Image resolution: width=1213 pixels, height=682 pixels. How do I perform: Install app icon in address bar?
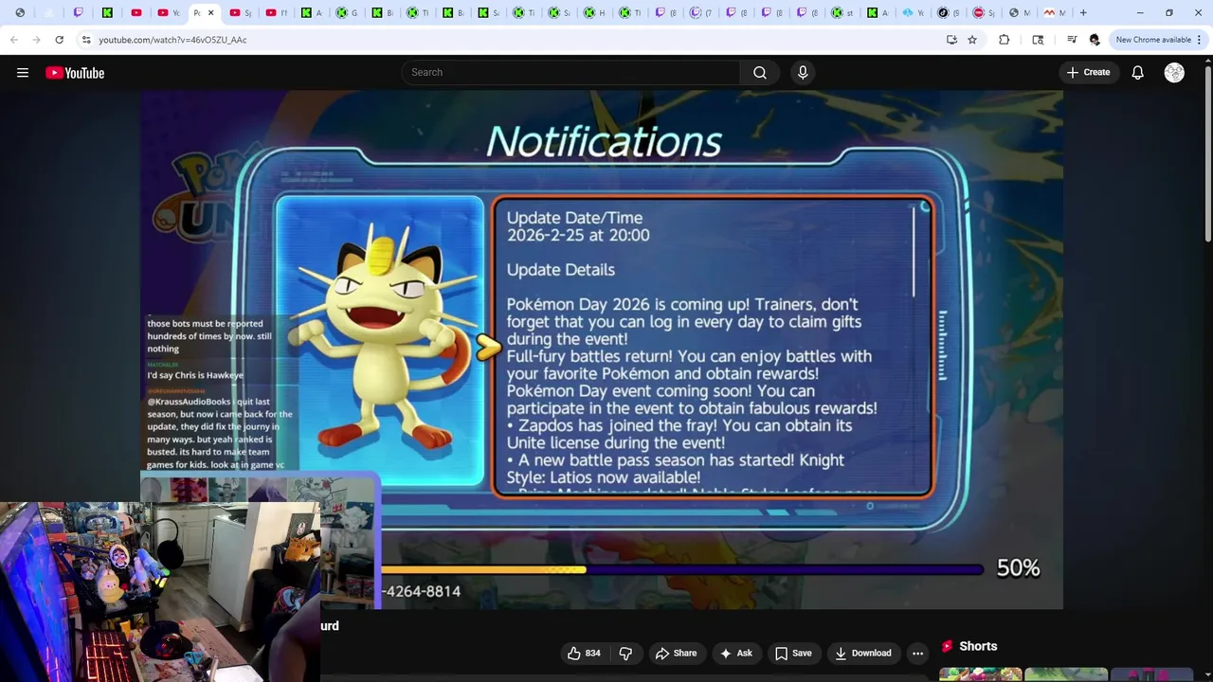click(x=951, y=40)
